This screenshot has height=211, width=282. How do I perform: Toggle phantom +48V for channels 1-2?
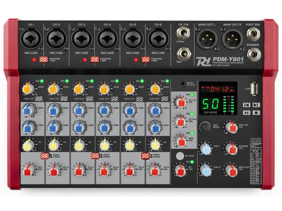click(x=44, y=59)
